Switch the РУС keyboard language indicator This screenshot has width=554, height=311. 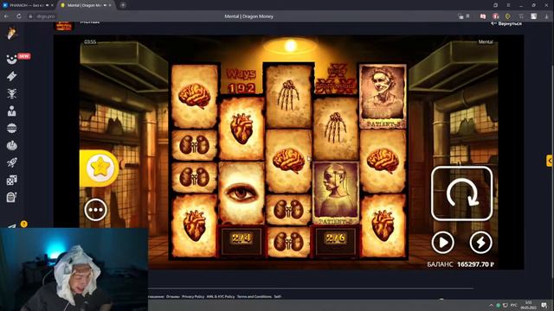pos(514,305)
